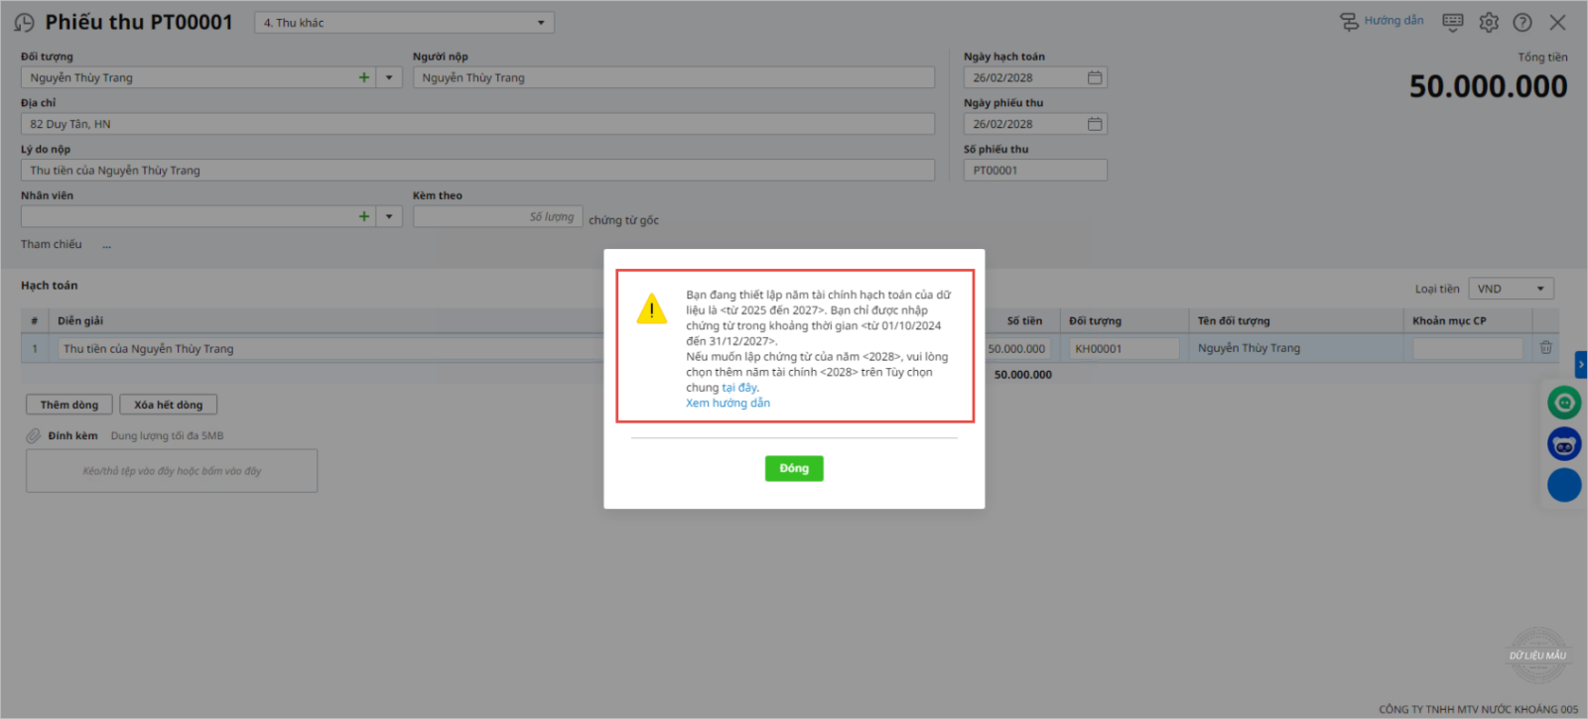Delete row with trash icon

tap(1545, 348)
